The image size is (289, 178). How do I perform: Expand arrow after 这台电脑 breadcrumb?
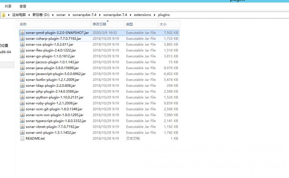(29, 15)
